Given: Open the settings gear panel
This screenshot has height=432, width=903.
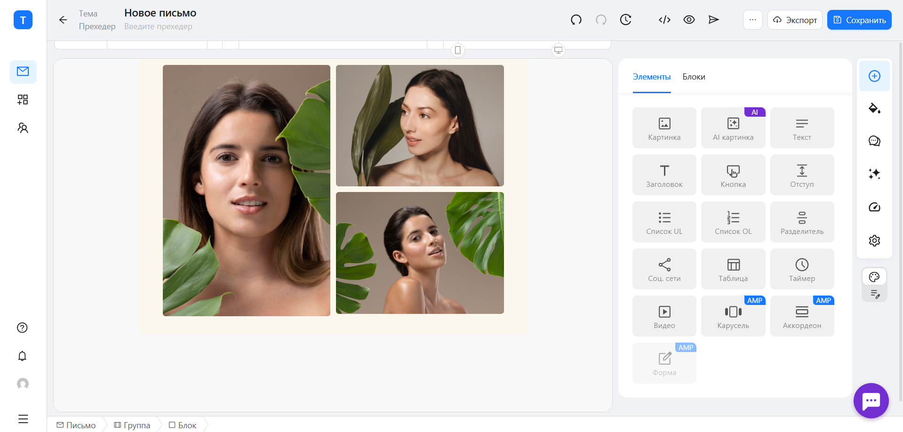Looking at the screenshot, I should click(x=874, y=240).
